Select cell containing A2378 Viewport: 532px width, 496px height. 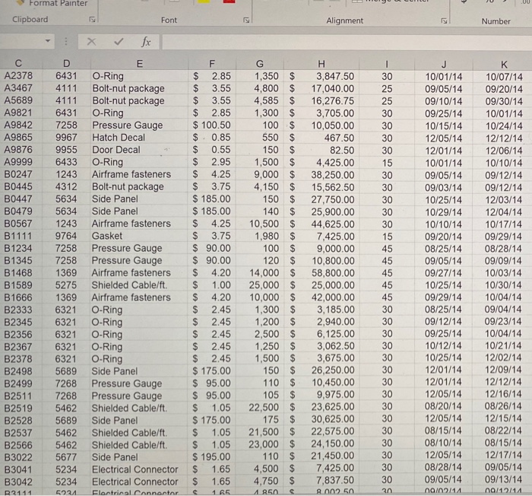point(18,76)
